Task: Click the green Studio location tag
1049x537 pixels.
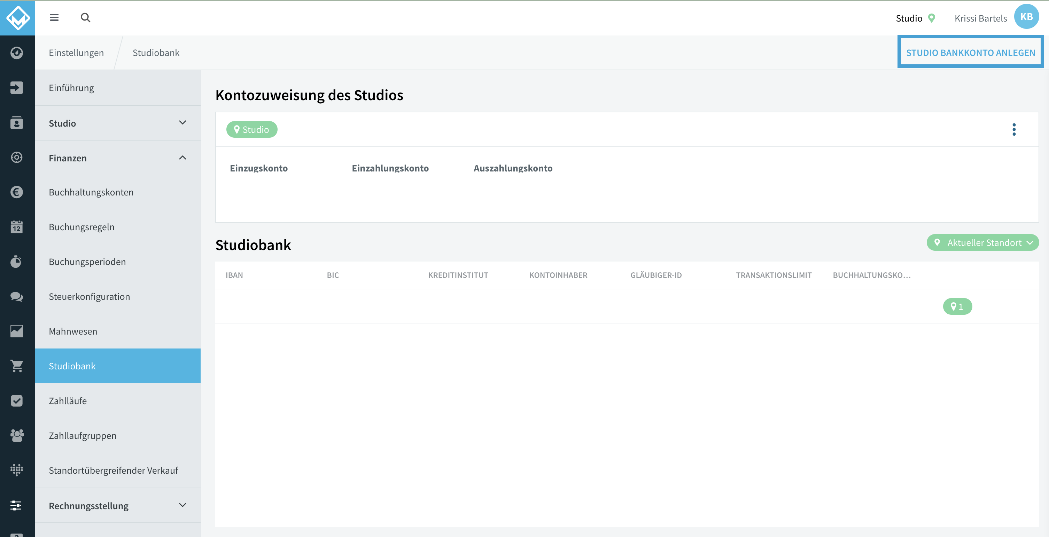Action: pos(252,129)
